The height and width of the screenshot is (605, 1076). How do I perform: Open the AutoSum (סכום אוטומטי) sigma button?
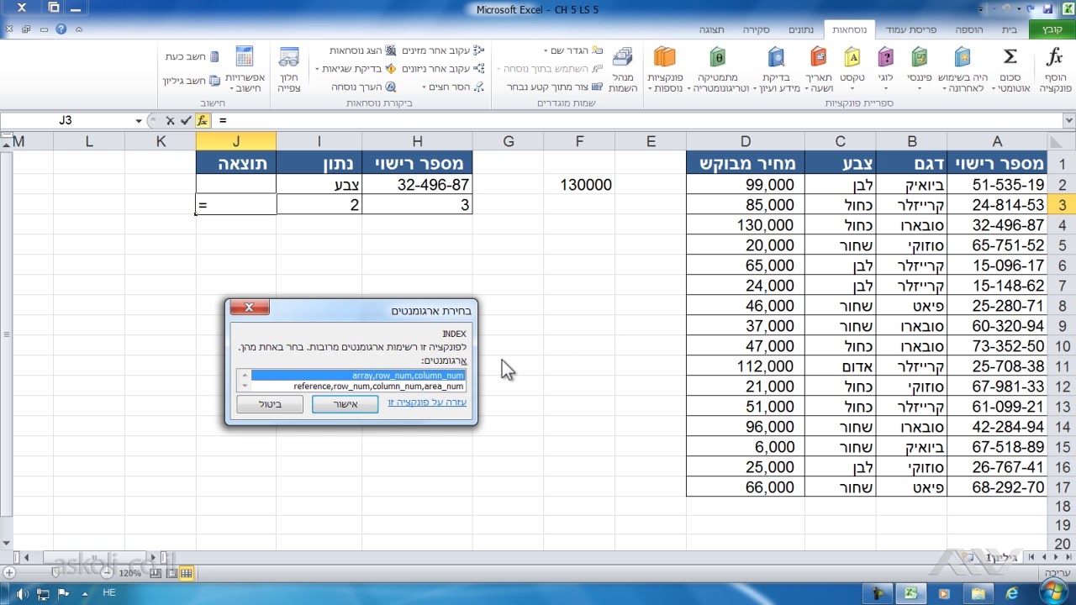coord(1010,69)
